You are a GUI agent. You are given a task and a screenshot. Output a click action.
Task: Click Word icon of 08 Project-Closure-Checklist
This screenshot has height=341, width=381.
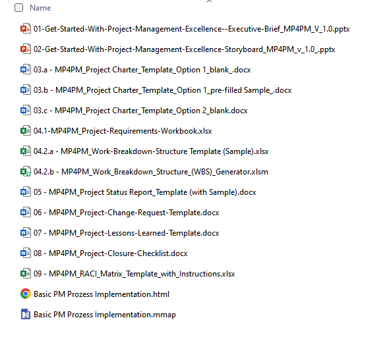coord(26,253)
